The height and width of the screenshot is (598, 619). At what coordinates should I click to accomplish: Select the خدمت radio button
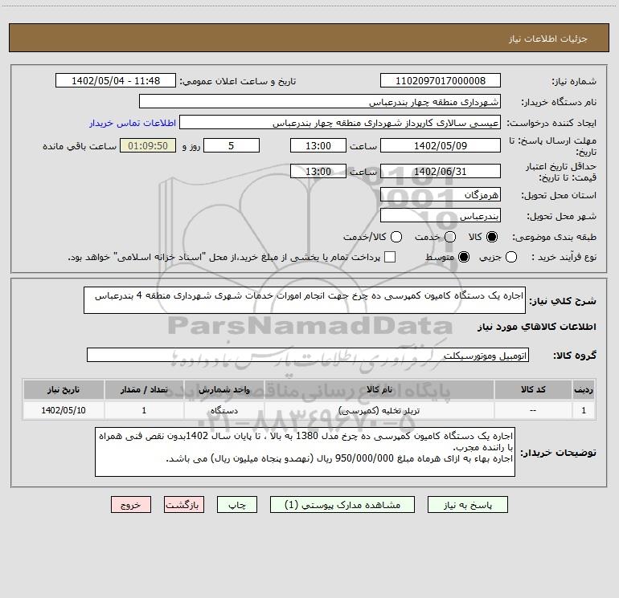[450, 237]
